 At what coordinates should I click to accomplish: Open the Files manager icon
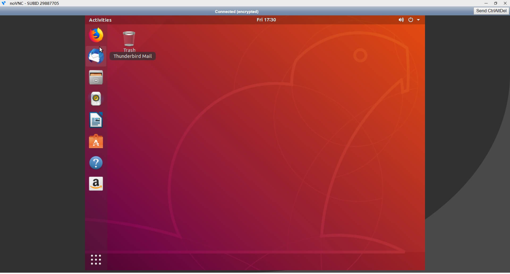click(96, 78)
